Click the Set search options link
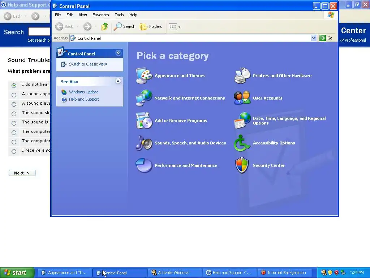The width and height of the screenshot is (370, 278). click(x=39, y=40)
